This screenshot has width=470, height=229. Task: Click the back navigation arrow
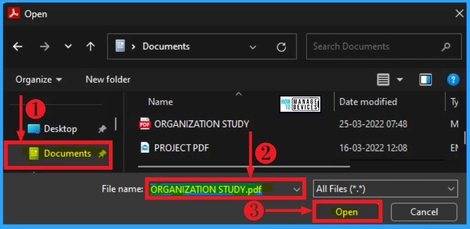pyautogui.click(x=18, y=47)
